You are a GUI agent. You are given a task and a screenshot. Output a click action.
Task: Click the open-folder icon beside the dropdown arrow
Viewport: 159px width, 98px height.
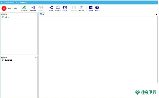[x=11, y=60]
